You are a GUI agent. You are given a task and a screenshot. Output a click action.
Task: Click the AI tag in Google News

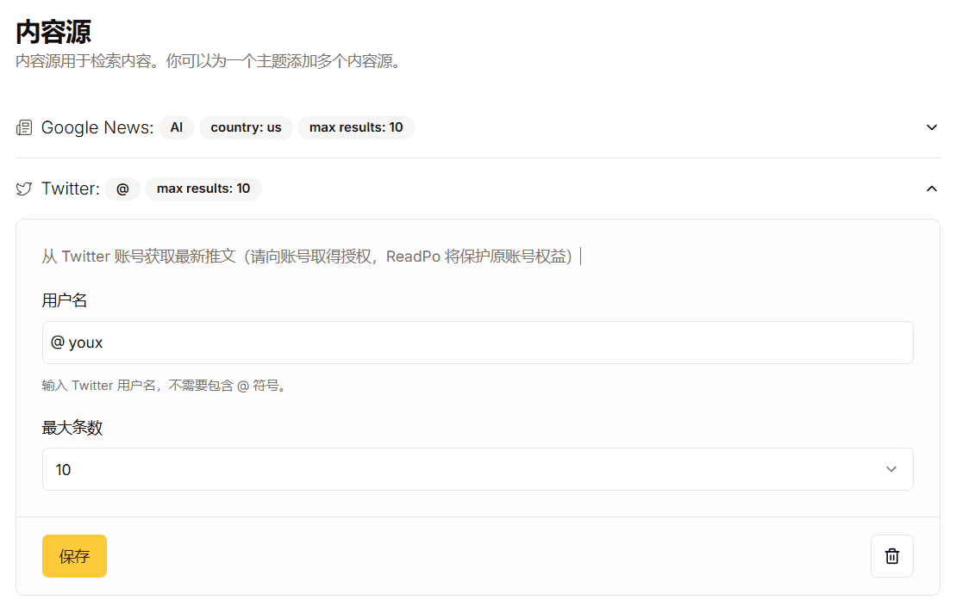pyautogui.click(x=176, y=127)
